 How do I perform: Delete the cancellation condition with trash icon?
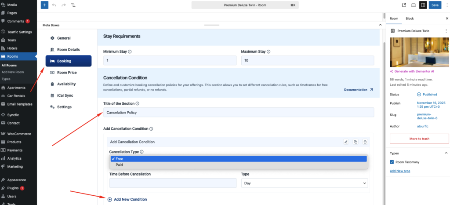[x=365, y=142]
